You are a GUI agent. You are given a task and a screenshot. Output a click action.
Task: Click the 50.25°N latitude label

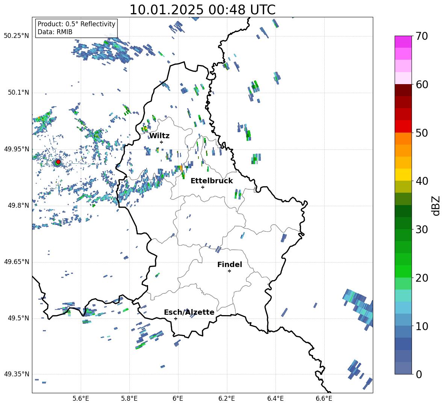17,36
